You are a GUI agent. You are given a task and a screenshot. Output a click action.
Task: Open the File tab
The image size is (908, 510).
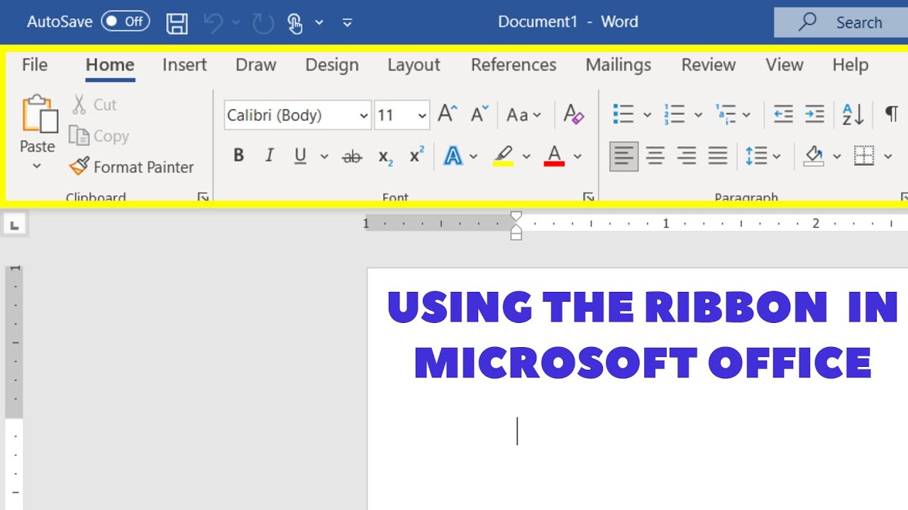[35, 65]
